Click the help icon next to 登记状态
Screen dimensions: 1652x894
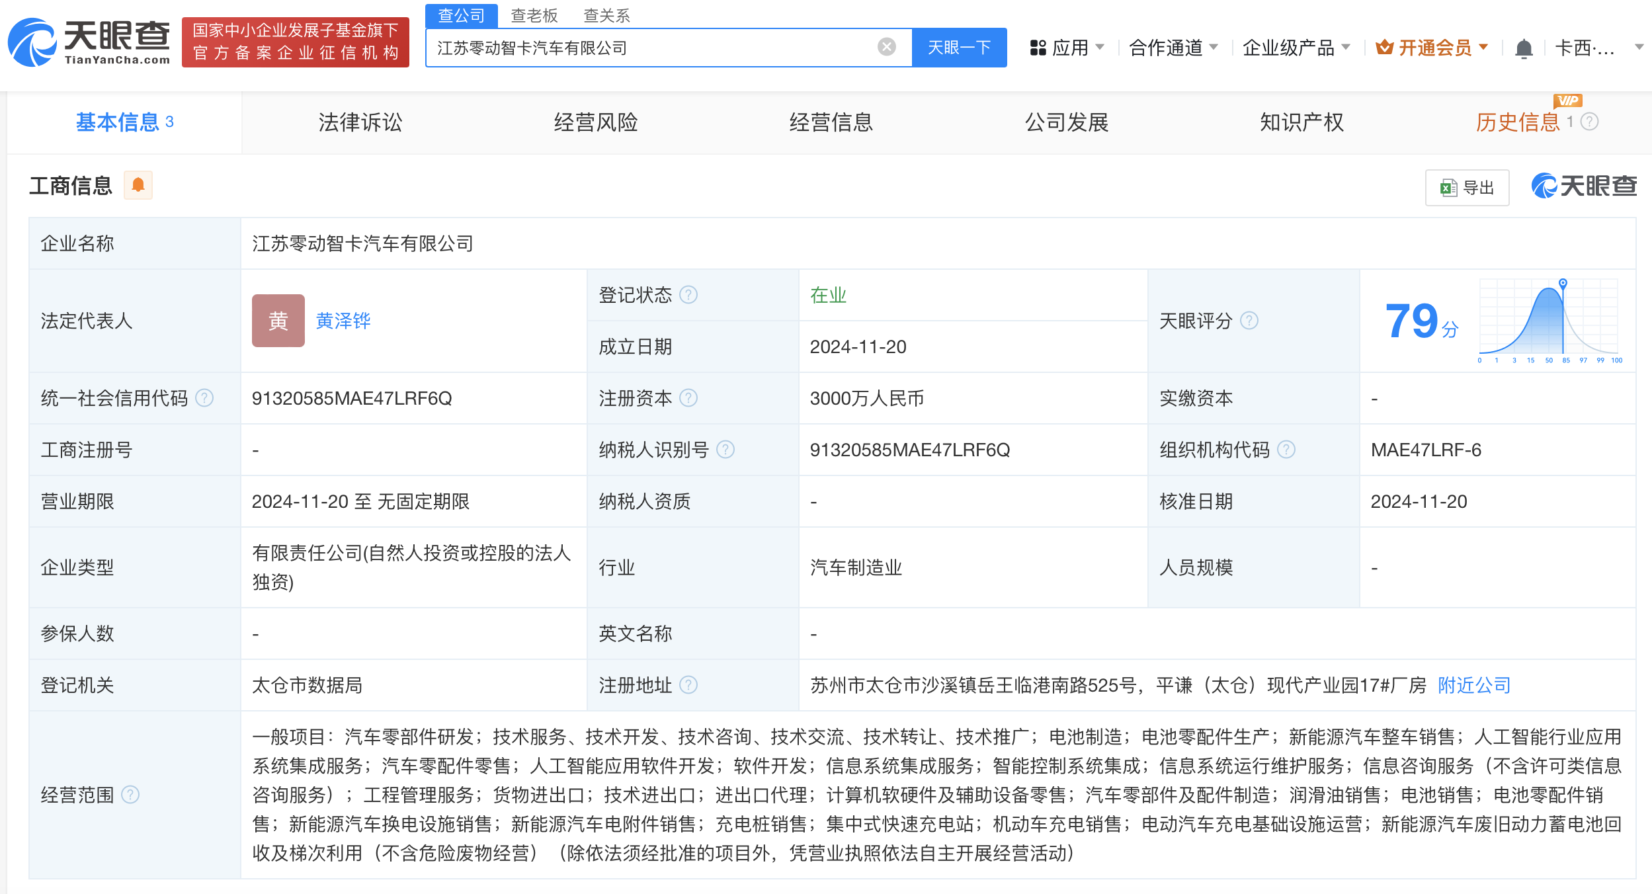pos(689,296)
